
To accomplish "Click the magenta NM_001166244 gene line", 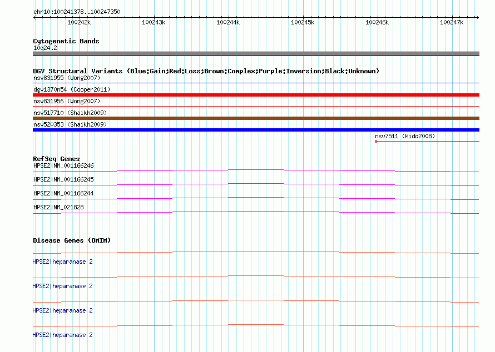I will (256, 199).
